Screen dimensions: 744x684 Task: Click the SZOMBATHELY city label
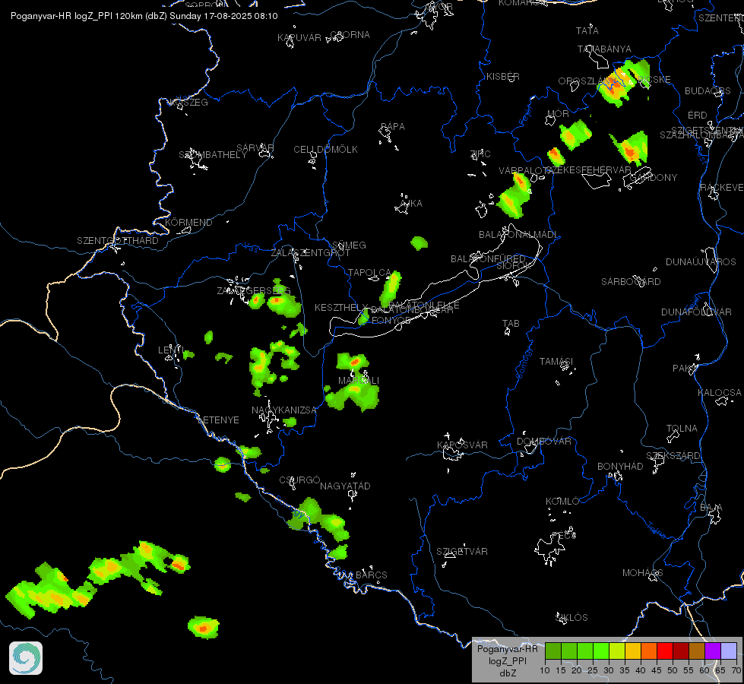213,155
